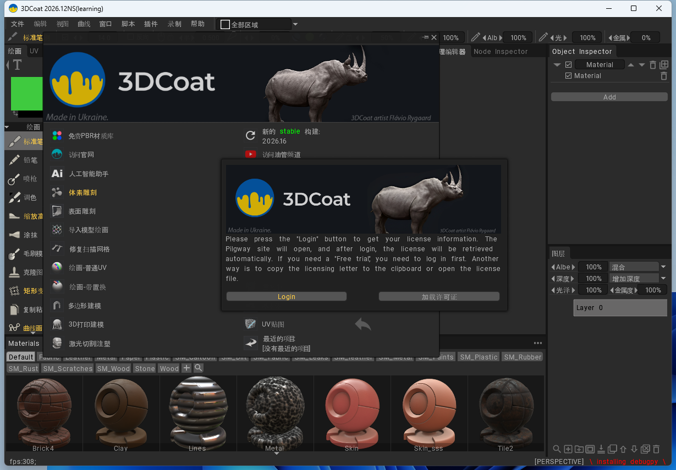Select the Skin_sss material thumbnail
676x470 pixels.
click(x=428, y=413)
